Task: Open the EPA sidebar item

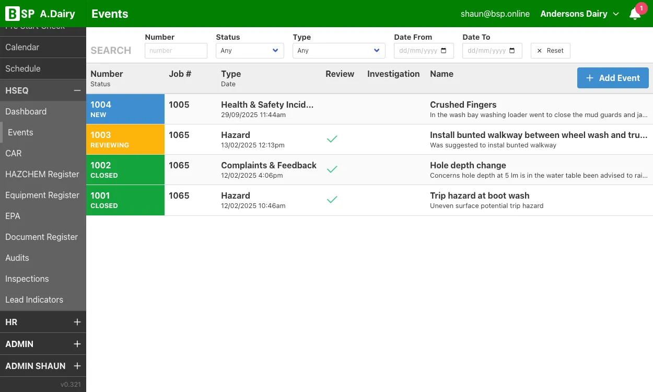Action: pyautogui.click(x=43, y=216)
